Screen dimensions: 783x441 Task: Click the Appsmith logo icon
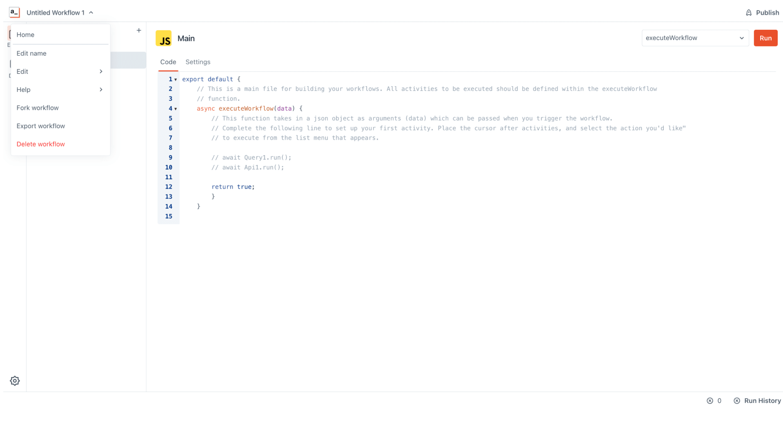pos(14,13)
